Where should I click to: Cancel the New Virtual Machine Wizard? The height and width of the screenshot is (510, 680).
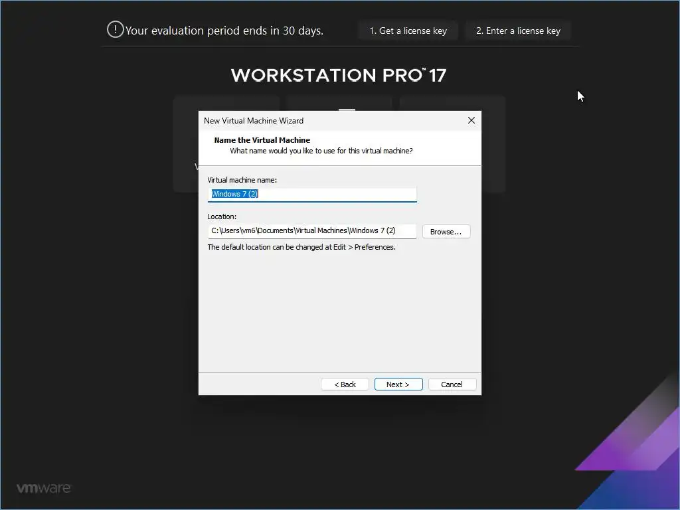(x=452, y=384)
